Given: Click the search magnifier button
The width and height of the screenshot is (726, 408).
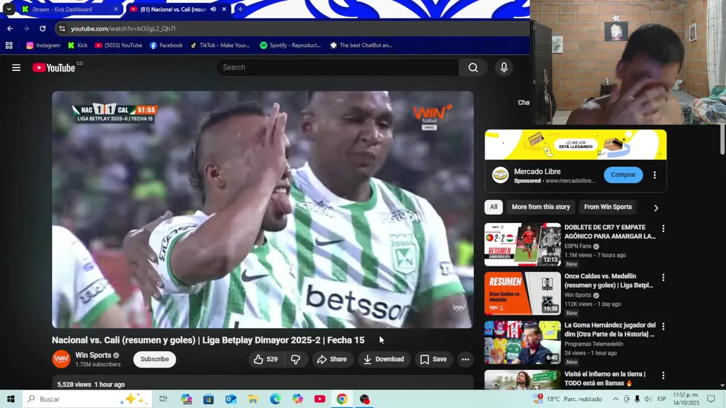Looking at the screenshot, I should pyautogui.click(x=473, y=67).
